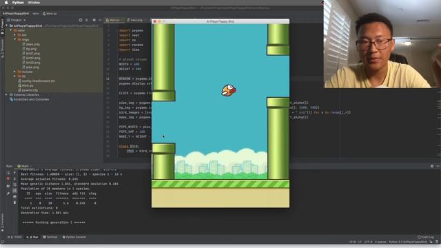The height and width of the screenshot is (248, 441).
Task: Rerun Main with the rerun icon
Action: (x=8, y=173)
